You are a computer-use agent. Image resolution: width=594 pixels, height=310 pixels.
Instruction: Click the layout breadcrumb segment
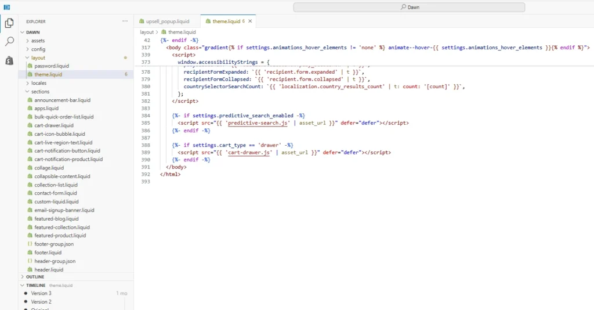[147, 32]
